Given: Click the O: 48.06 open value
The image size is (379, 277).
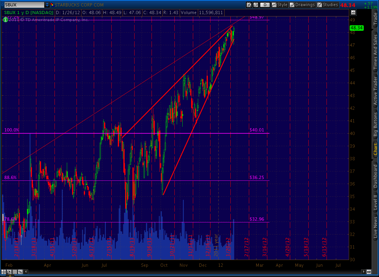Looking at the screenshot, I should coord(91,12).
